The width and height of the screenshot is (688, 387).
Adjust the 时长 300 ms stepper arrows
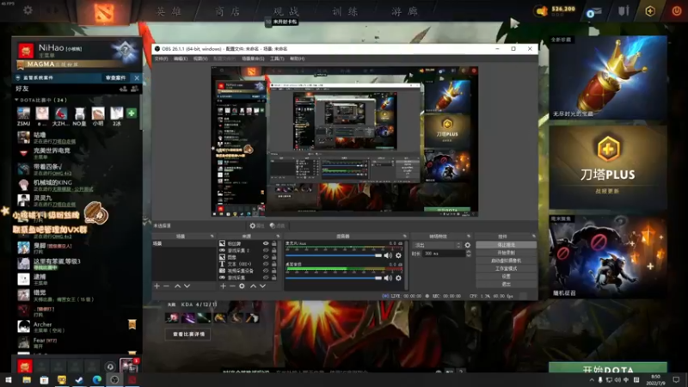click(x=469, y=254)
